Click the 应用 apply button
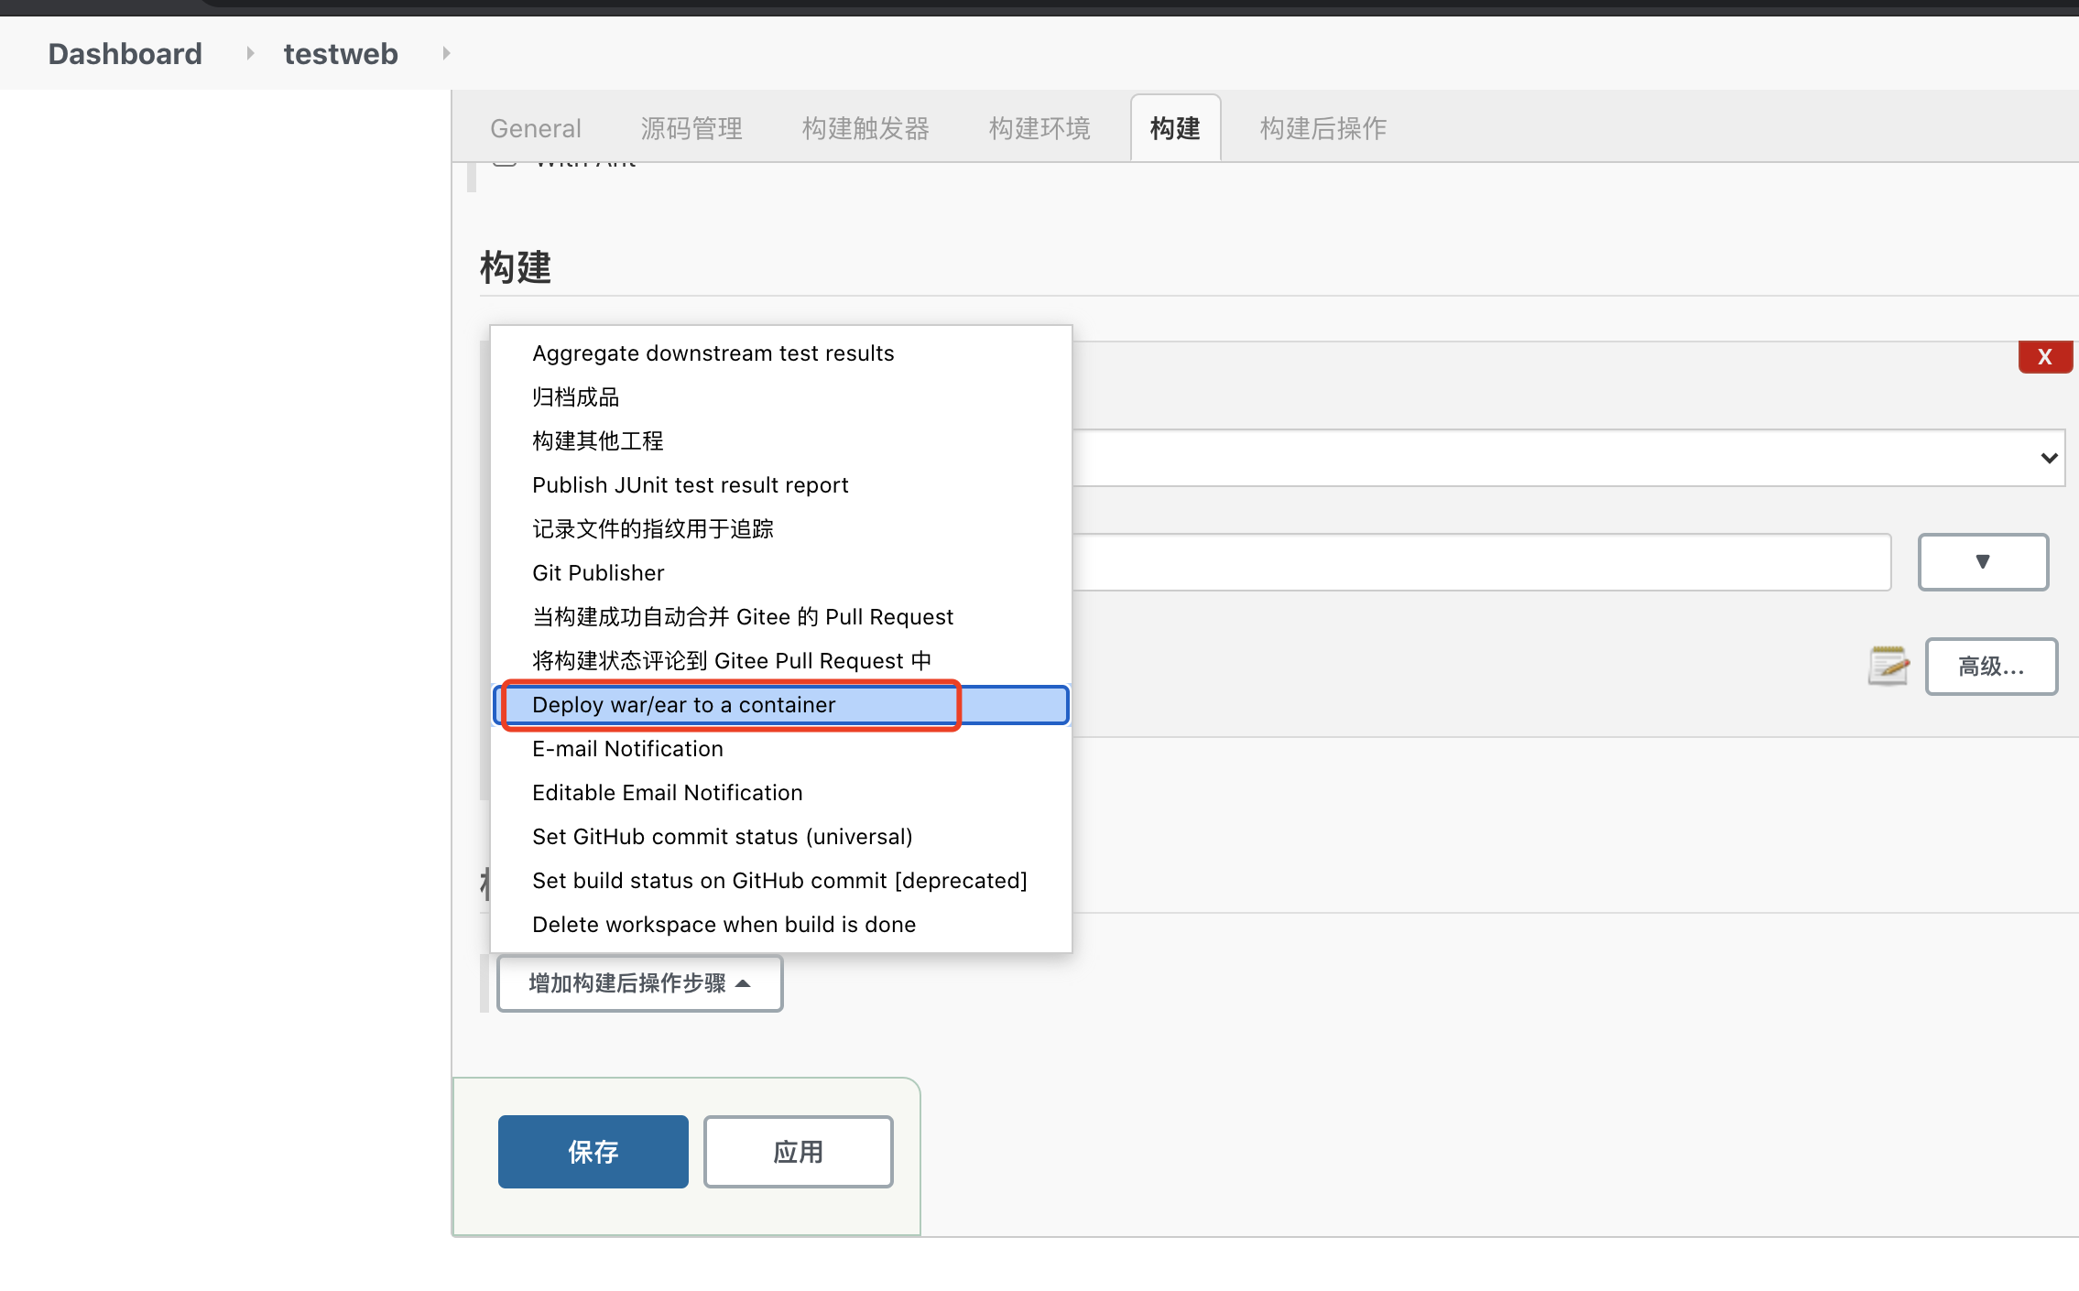 [x=798, y=1152]
